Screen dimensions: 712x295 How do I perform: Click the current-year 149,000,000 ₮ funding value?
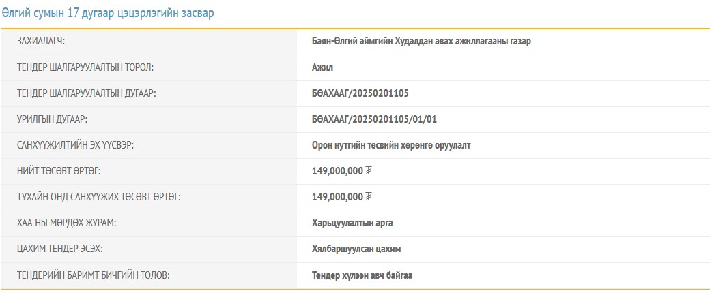click(x=341, y=197)
